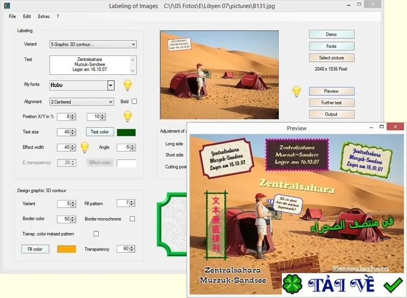
Task: Click the lightbulb hint beside My fonts
Action: [128, 85]
